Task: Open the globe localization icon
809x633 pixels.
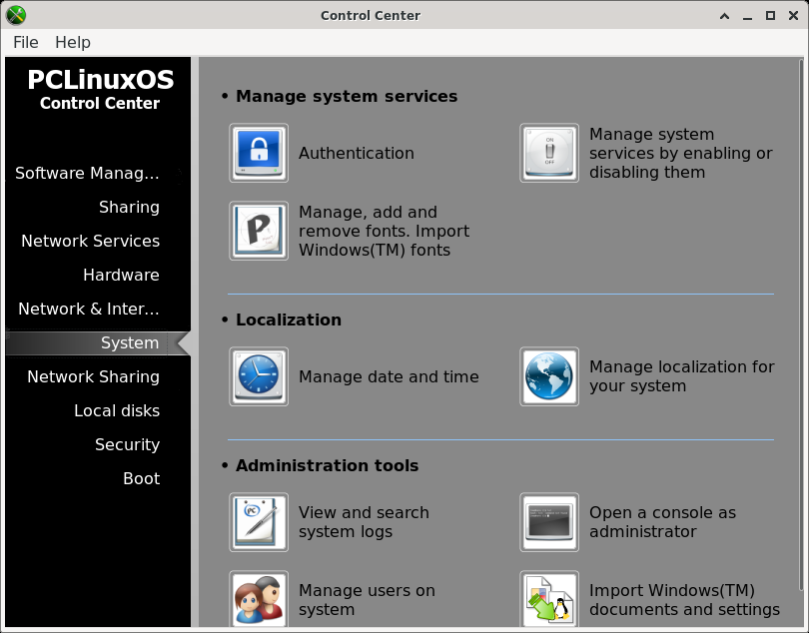Action: click(x=549, y=376)
